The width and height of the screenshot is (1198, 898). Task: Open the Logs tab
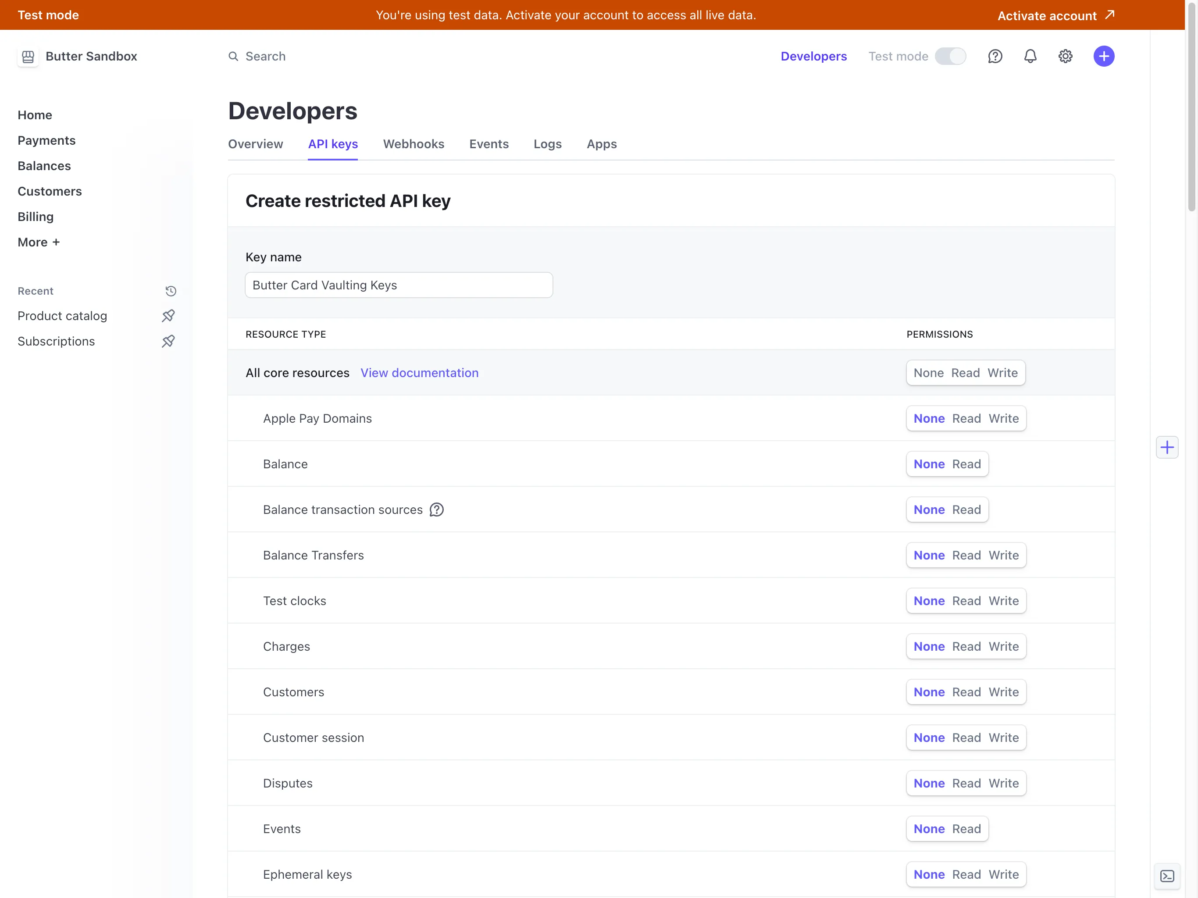pyautogui.click(x=548, y=144)
